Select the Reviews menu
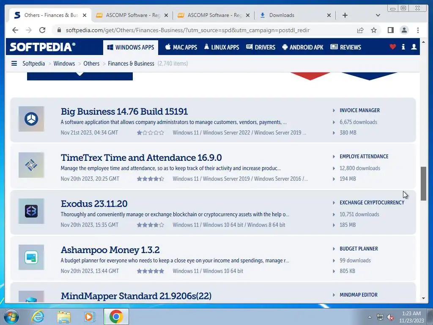 tap(346, 47)
